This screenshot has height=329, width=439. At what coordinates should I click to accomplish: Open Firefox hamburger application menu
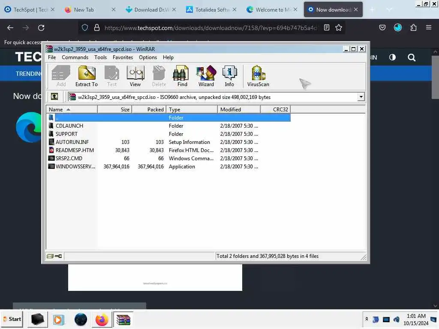(429, 27)
